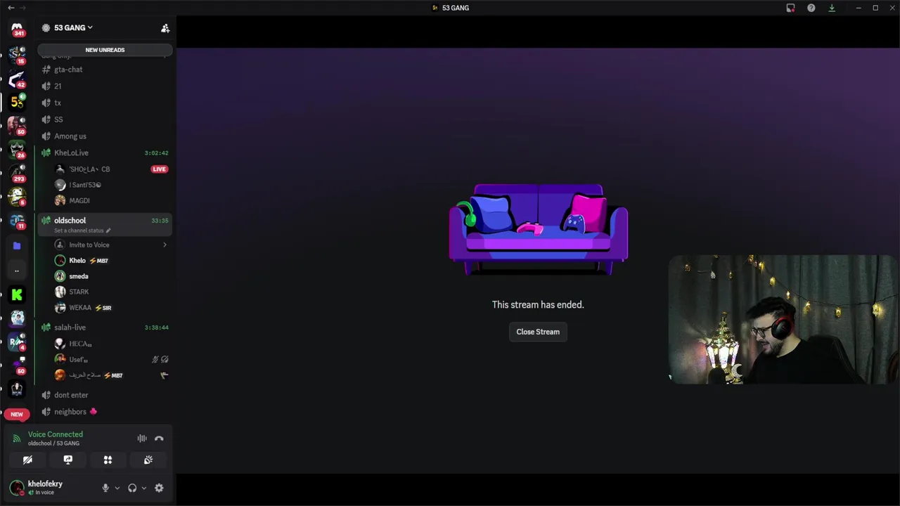The height and width of the screenshot is (506, 900).
Task: Expand the Invite to Voice chevron
Action: [165, 245]
